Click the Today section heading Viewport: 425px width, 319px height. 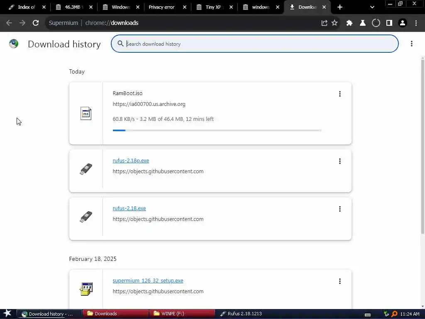[77, 71]
